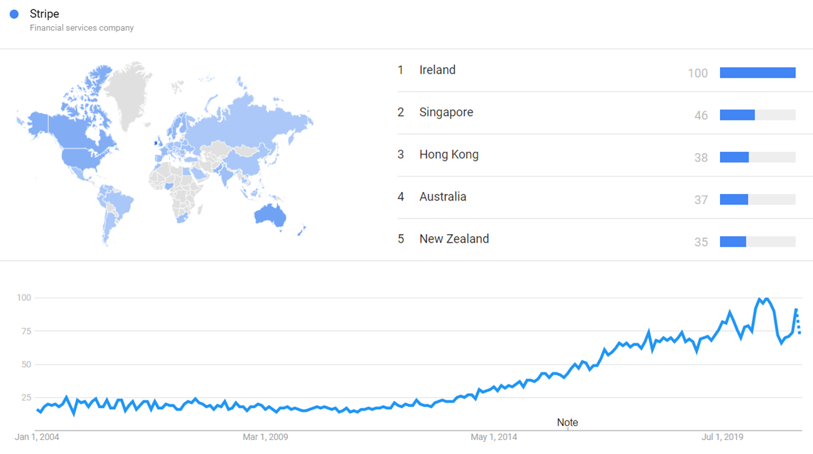Click the Note marker on the timeline
This screenshot has height=454, width=813.
tap(567, 423)
